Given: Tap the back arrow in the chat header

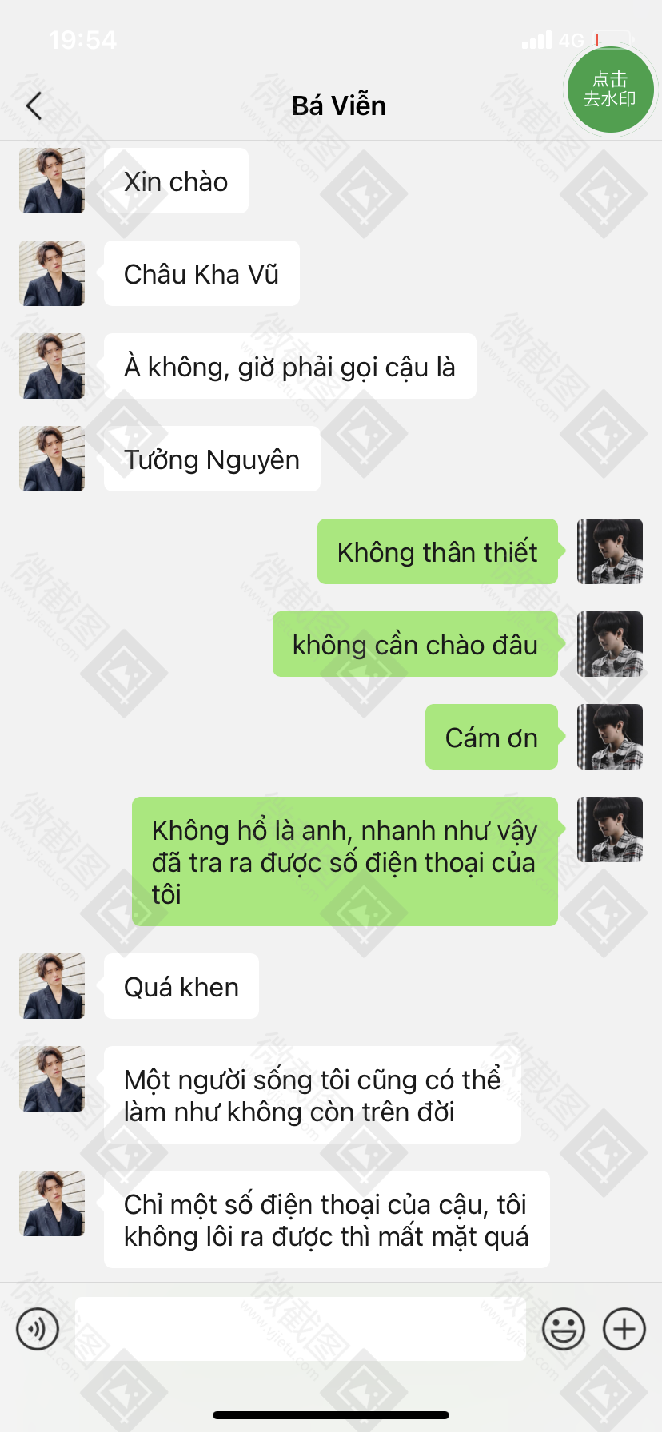Looking at the screenshot, I should [34, 105].
